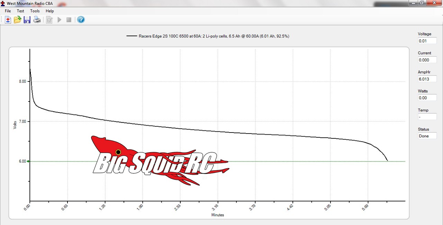Maximize the CBA window

[x=422, y=3]
